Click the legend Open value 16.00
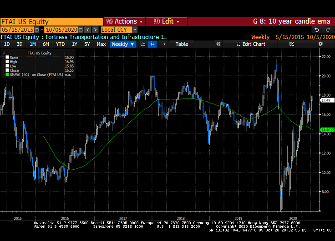 pyautogui.click(x=69, y=58)
